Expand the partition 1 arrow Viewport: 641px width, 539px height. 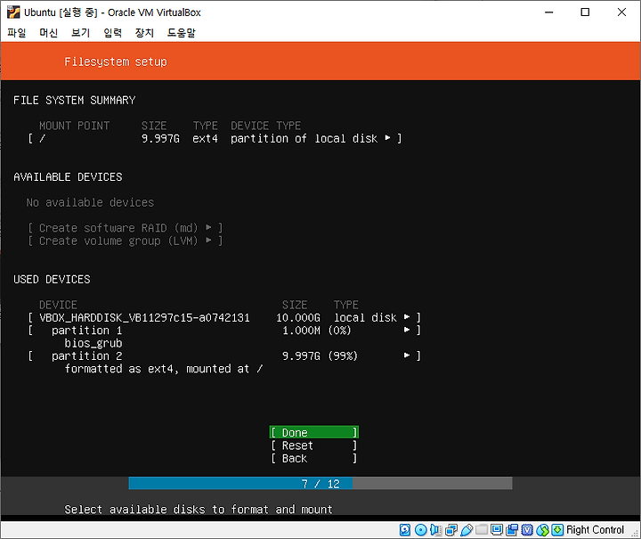coord(407,330)
